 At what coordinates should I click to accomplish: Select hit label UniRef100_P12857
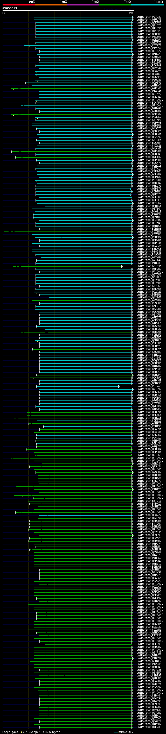tap(149, 48)
